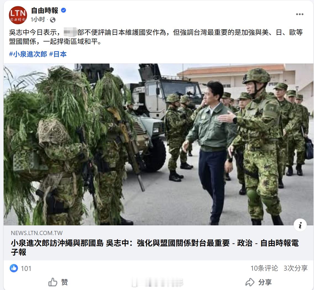
Task: Click the blue like reaction icon beside 101
Action: 14,268
